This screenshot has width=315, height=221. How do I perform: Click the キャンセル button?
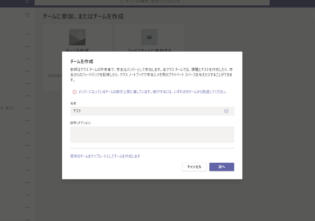click(194, 167)
